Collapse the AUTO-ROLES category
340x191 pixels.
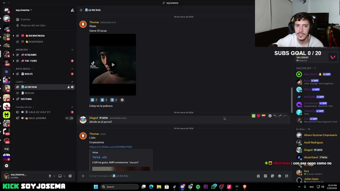click(24, 69)
